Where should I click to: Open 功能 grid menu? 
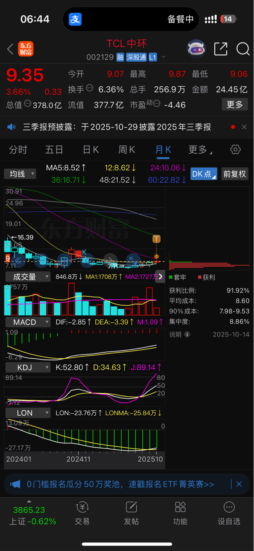pyautogui.click(x=180, y=513)
